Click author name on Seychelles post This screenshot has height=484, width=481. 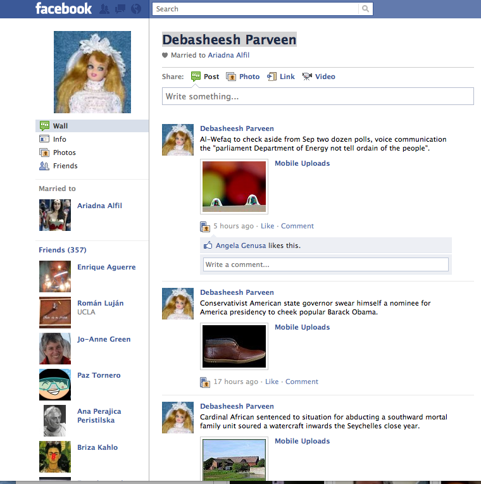(x=237, y=406)
